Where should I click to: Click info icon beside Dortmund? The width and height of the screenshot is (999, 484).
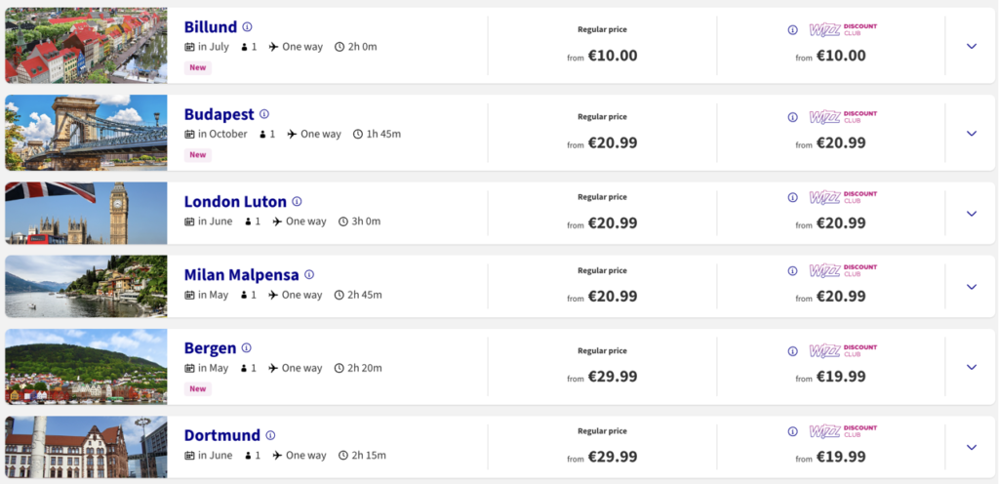(x=270, y=435)
